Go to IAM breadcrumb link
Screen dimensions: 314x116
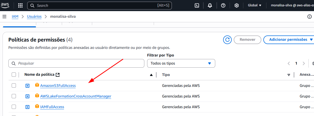click(x=15, y=16)
